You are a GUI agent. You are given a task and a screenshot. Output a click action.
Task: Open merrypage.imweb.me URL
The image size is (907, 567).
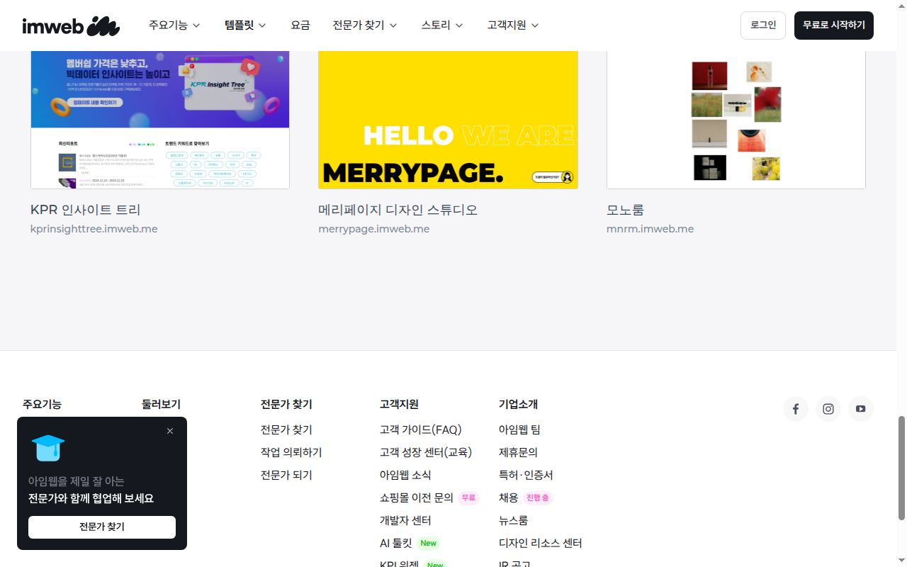pos(374,229)
